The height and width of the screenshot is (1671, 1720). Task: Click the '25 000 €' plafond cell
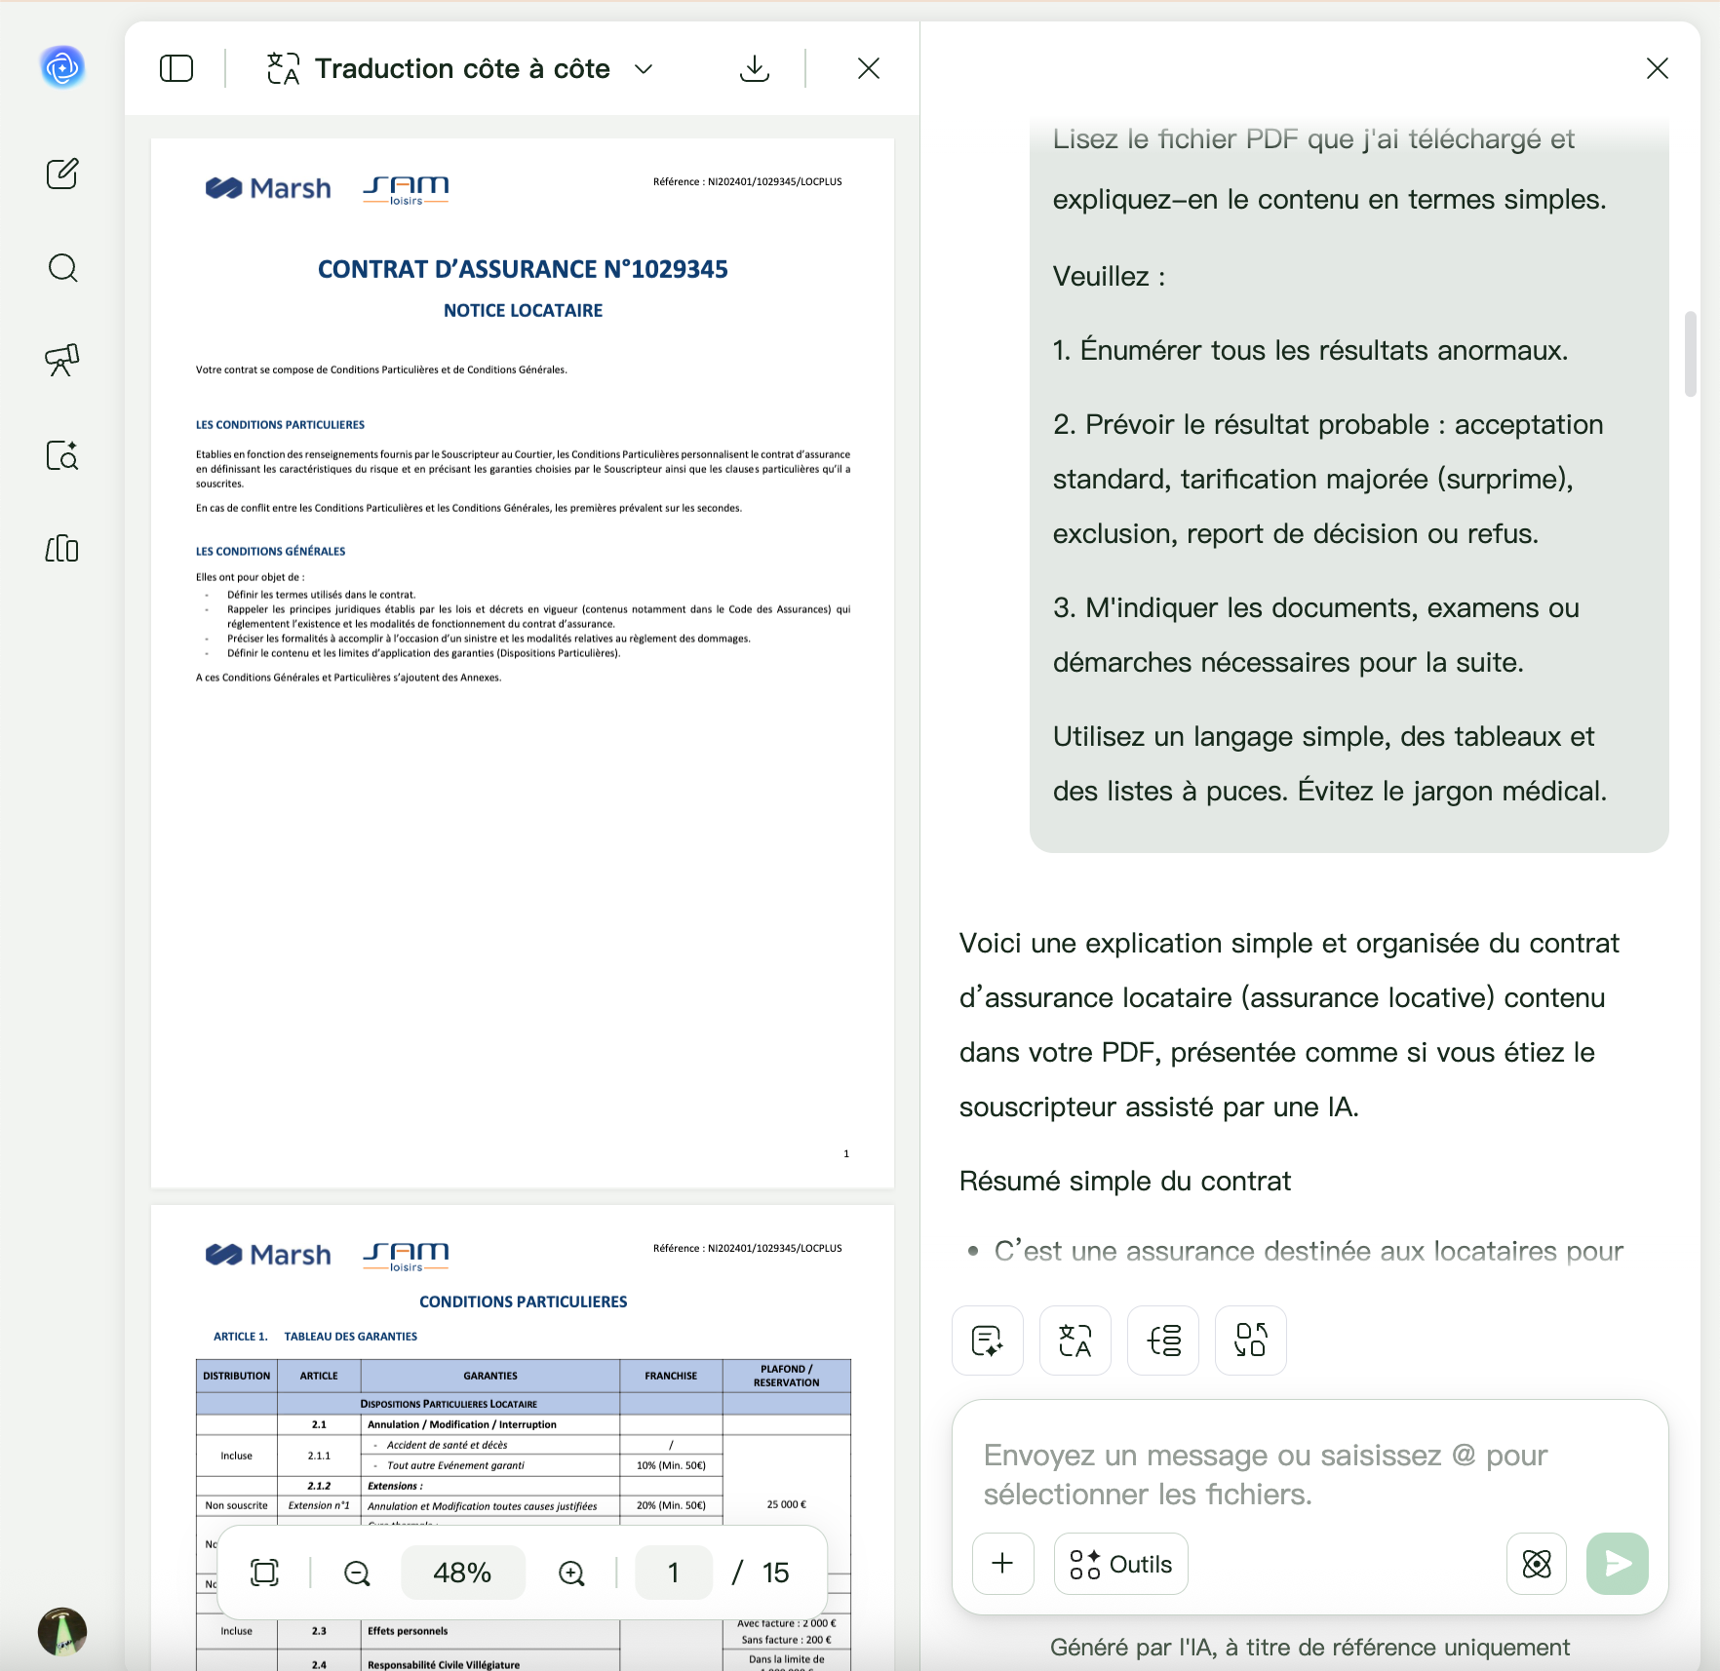(x=786, y=1504)
